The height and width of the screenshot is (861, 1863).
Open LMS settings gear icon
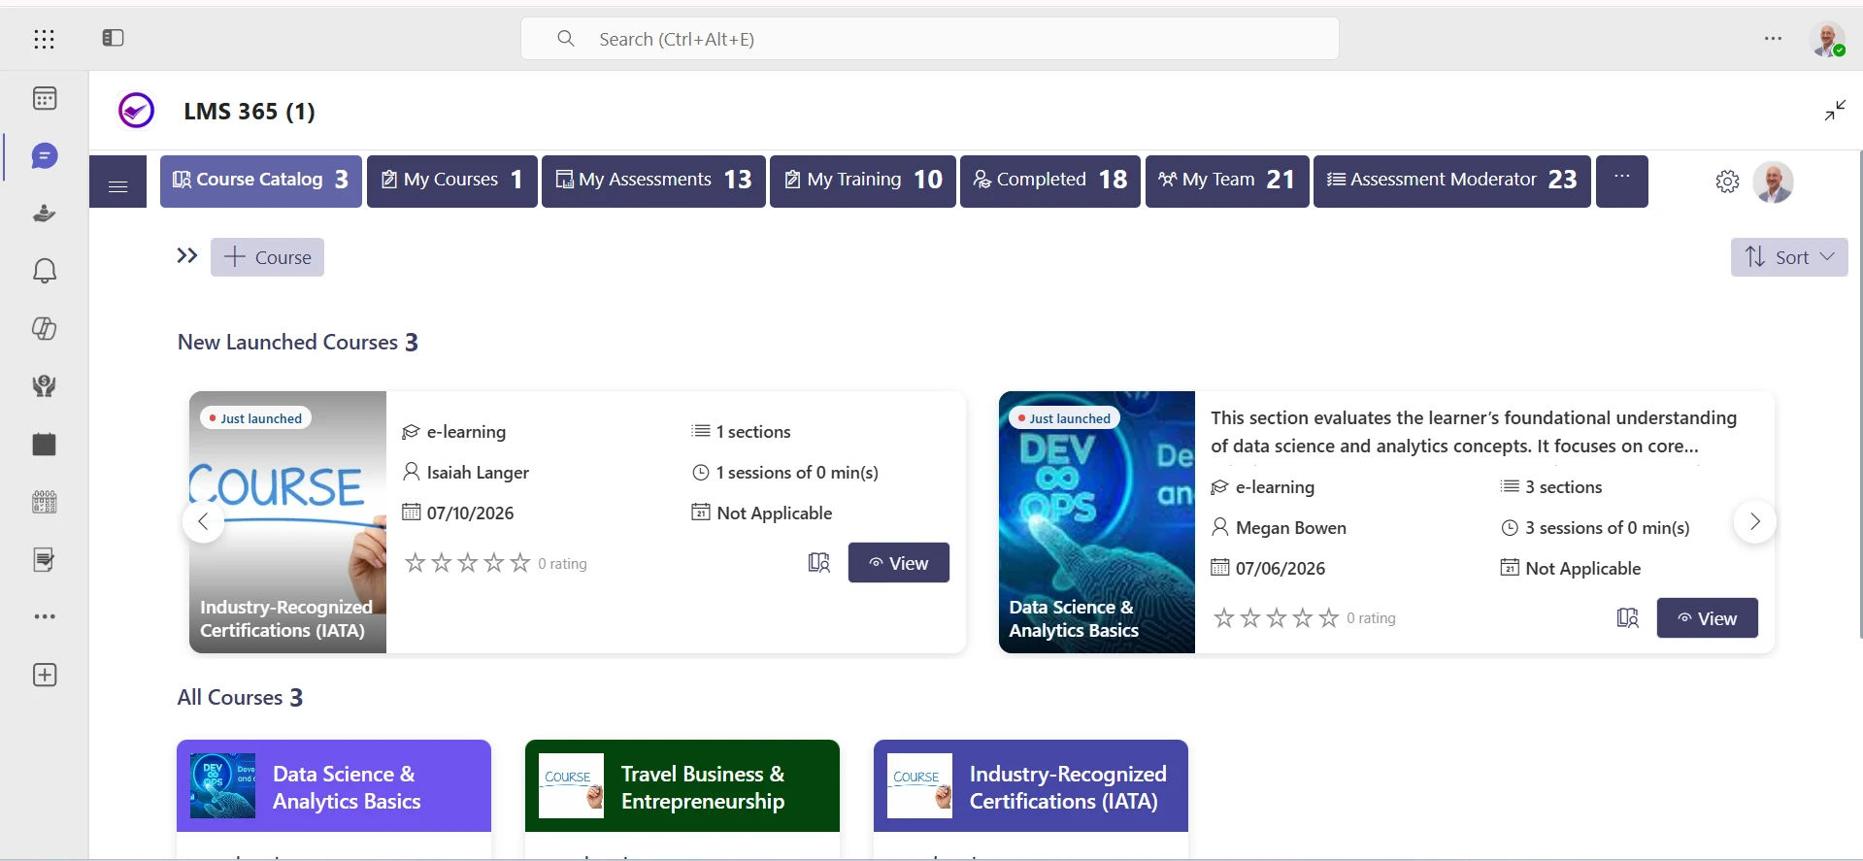pos(1727,181)
